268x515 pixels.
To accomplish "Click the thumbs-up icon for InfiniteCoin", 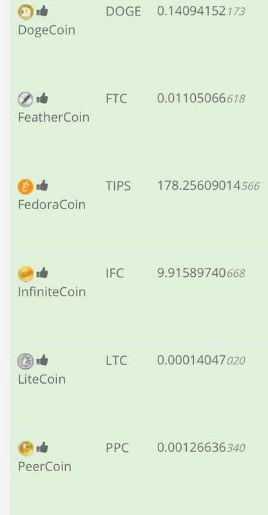I will coord(42,273).
